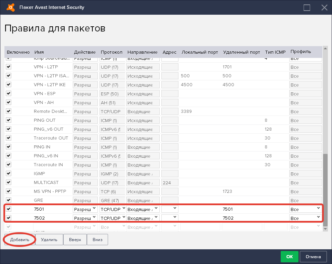This screenshot has height=264, width=332.
Task: Click the 1723 remote port value
Action: click(x=227, y=192)
